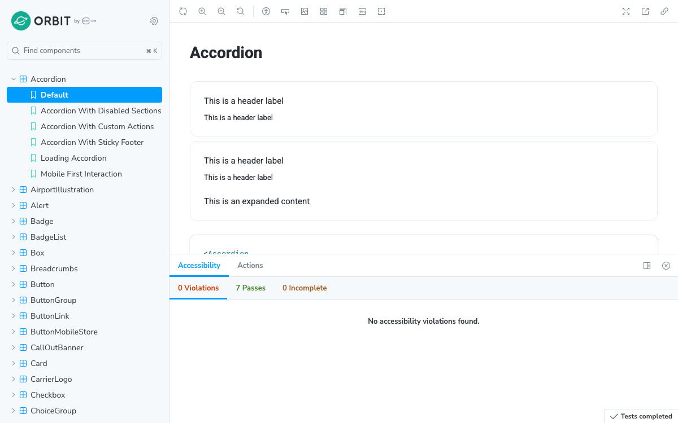Expand the ChoiceGroup component

84,411
